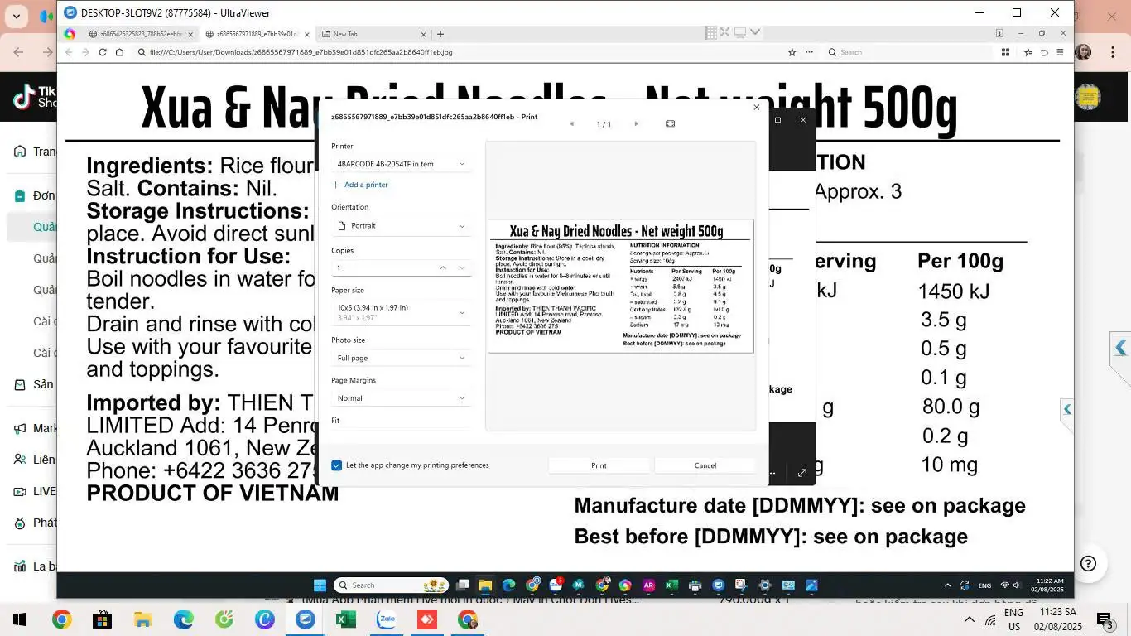
Task: Increase copies with the up arrow
Action: (x=443, y=267)
